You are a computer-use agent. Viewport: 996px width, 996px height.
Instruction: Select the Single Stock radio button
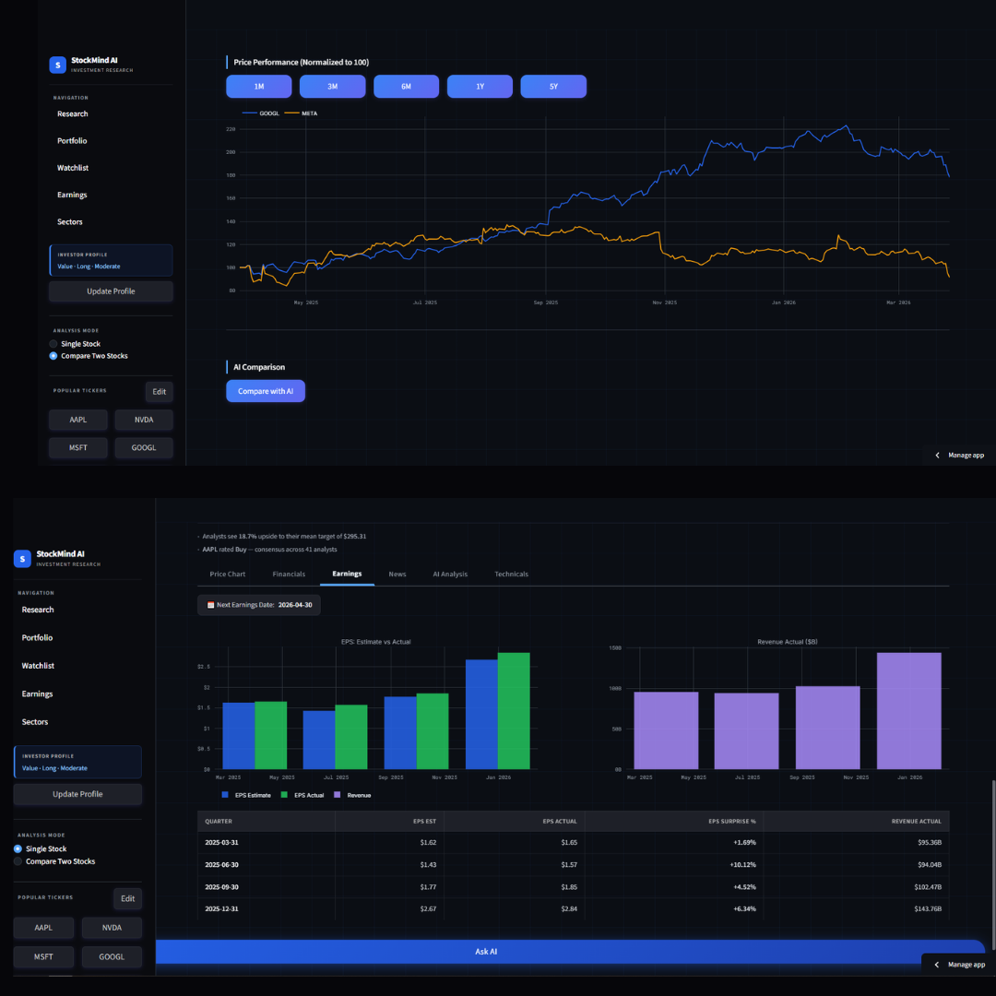[x=16, y=848]
